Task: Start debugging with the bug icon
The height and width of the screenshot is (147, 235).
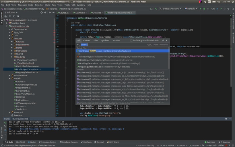Action: tap(204, 9)
